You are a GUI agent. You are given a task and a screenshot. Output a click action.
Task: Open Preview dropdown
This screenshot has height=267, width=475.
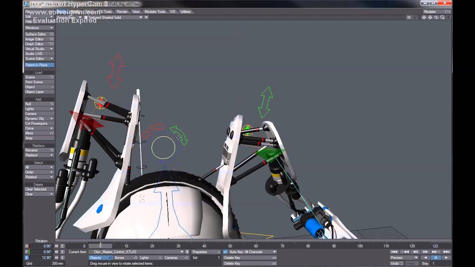point(404,258)
